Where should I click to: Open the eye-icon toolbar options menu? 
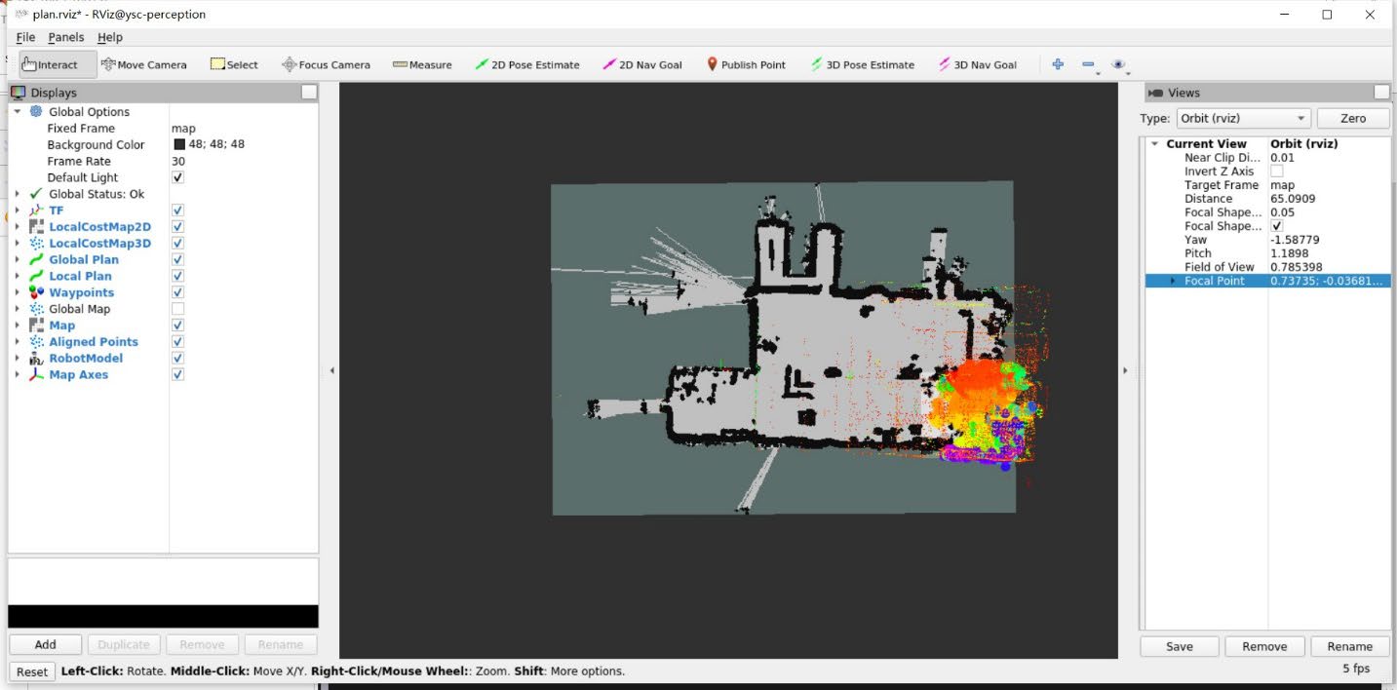coord(1119,64)
